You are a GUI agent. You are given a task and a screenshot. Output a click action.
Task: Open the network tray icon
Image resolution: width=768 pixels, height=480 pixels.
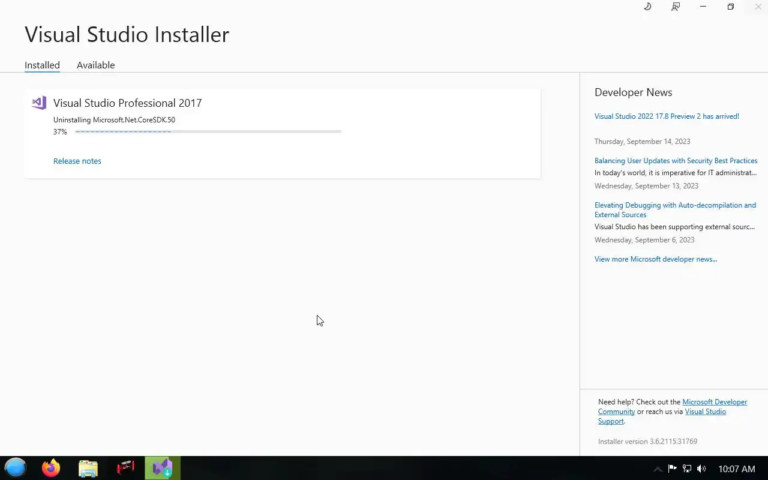click(687, 469)
